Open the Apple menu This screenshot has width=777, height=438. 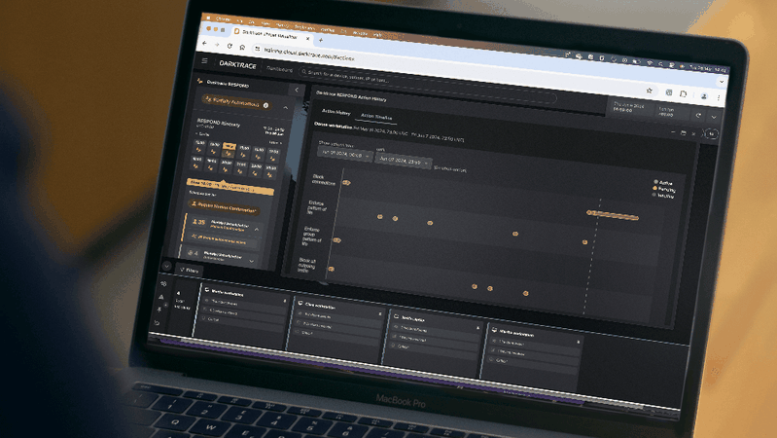(209, 18)
